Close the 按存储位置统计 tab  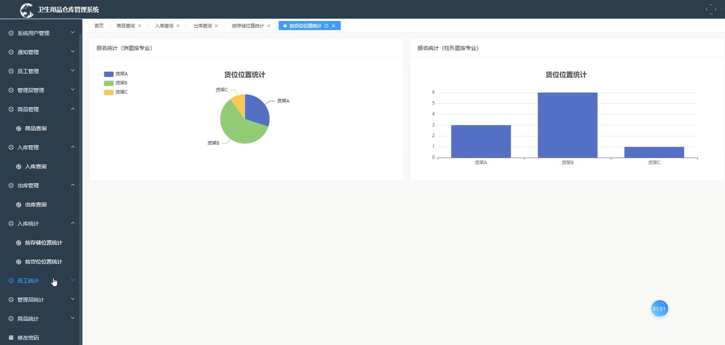click(269, 26)
